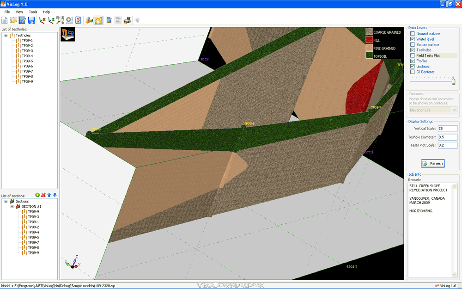Uncheck the Testholes data layer
Screen dimensions: 462x289
pyautogui.click(x=413, y=50)
